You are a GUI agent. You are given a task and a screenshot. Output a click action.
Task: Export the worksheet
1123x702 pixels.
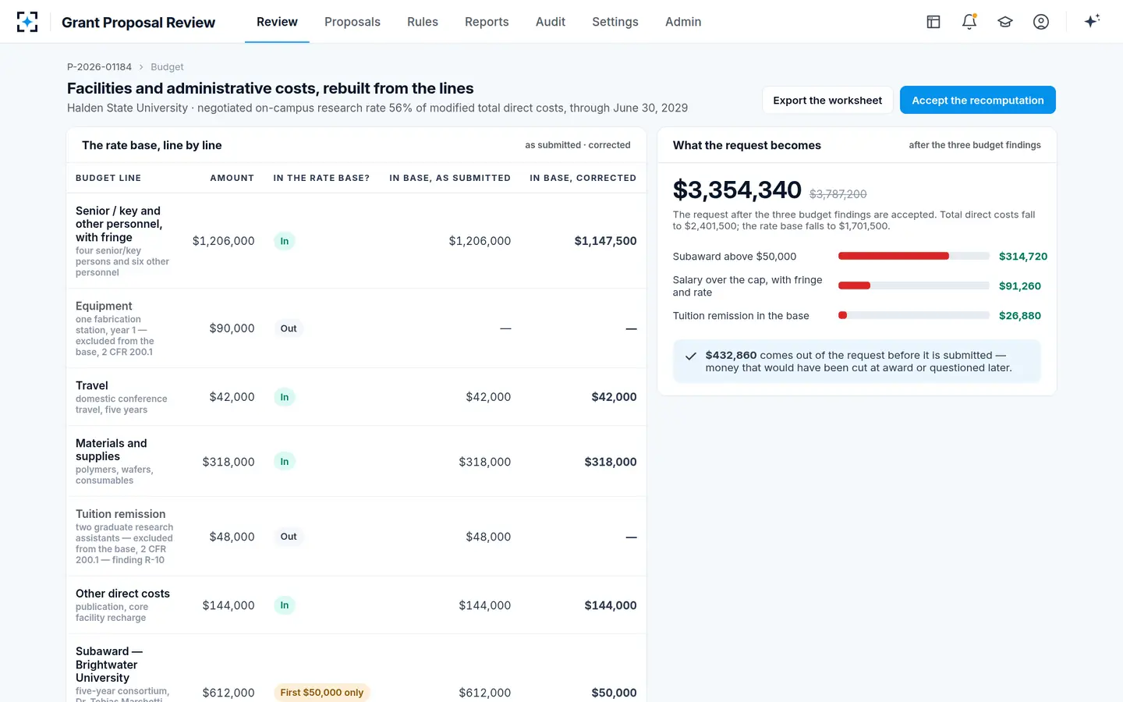[x=827, y=100]
